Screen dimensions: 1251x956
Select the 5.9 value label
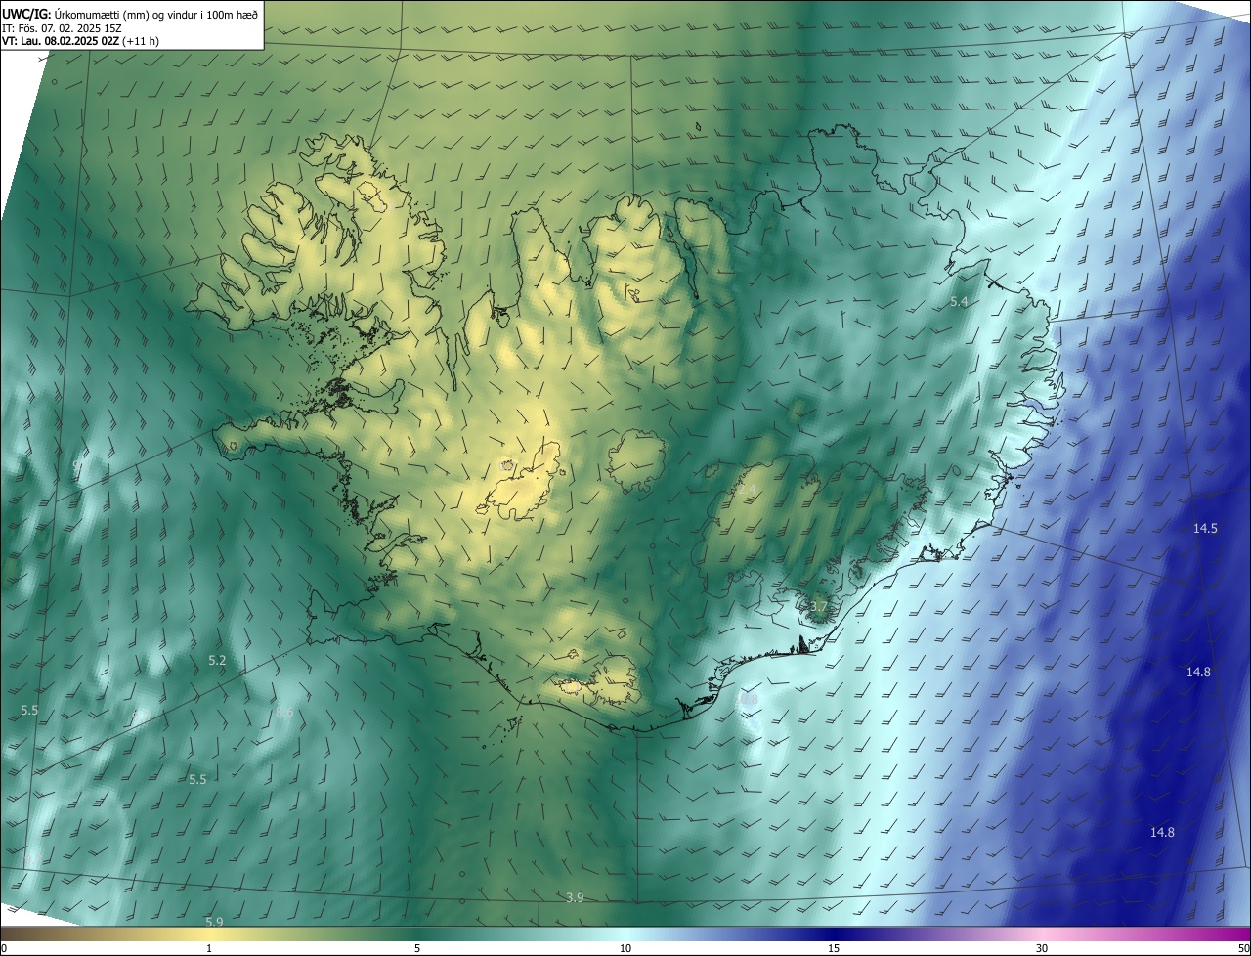214,922
